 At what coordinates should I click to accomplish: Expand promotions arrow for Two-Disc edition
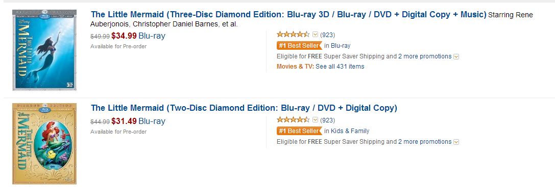(x=456, y=142)
